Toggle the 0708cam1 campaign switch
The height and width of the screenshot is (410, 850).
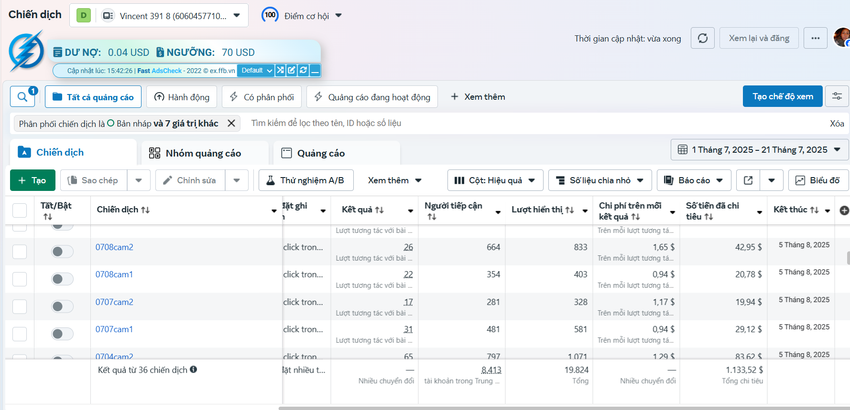[62, 279]
